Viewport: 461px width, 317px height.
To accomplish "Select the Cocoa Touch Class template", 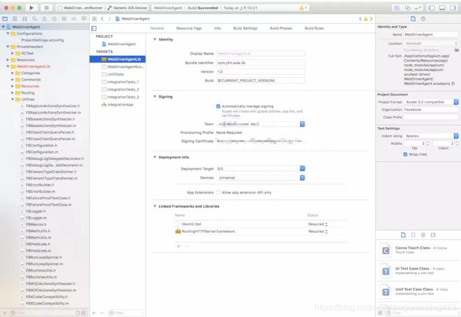I will pyautogui.click(x=419, y=250).
